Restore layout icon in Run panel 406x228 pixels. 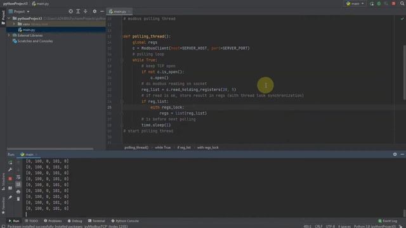[10, 188]
